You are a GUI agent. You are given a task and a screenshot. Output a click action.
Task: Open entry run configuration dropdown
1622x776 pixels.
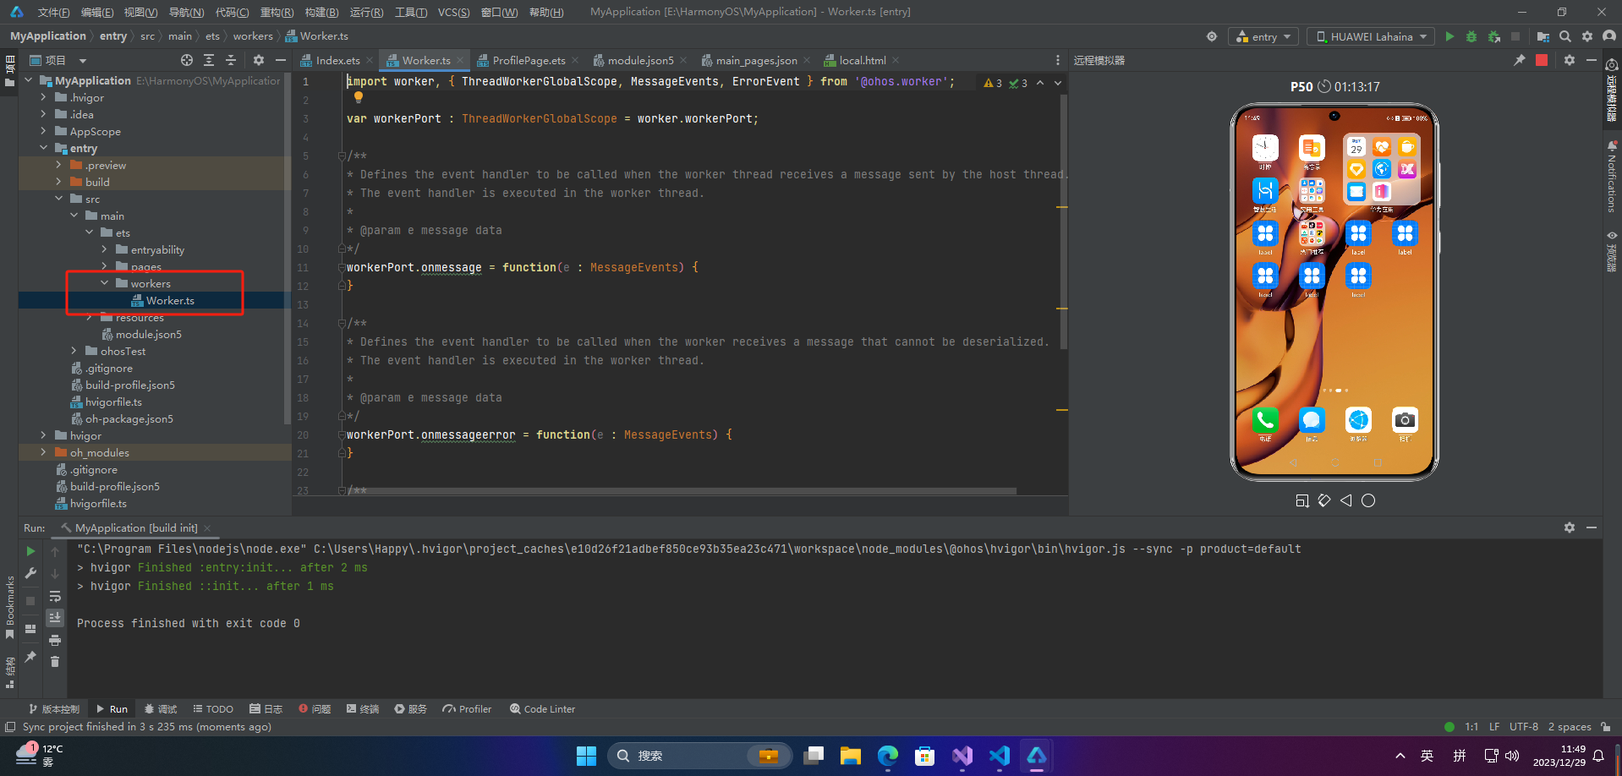[x=1263, y=36]
